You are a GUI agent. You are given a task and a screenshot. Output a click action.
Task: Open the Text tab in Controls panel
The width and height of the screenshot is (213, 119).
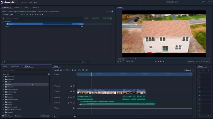point(27,8)
